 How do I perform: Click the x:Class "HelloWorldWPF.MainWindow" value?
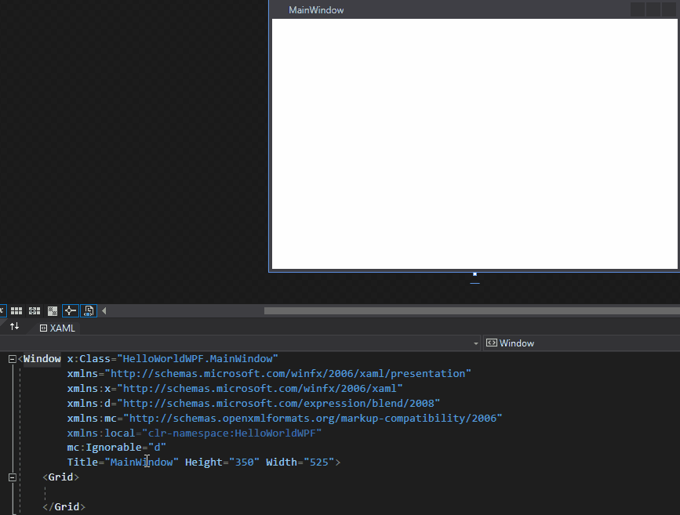(x=200, y=359)
